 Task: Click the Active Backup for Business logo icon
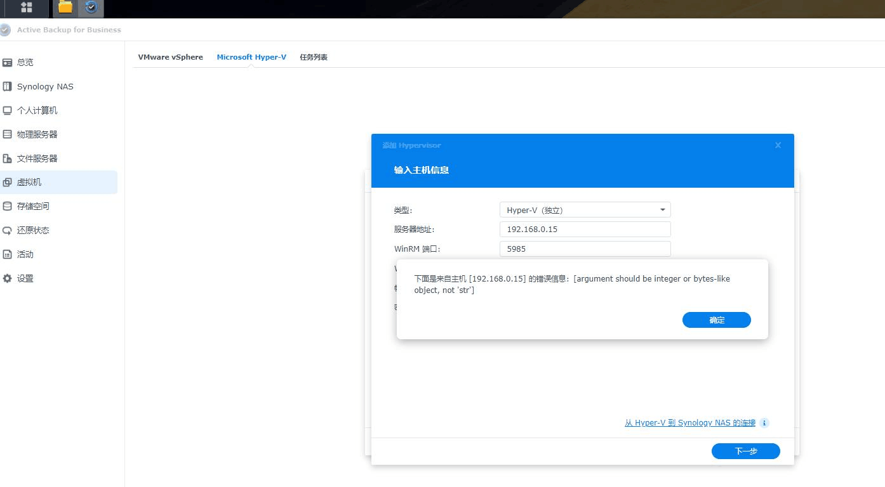(x=6, y=30)
